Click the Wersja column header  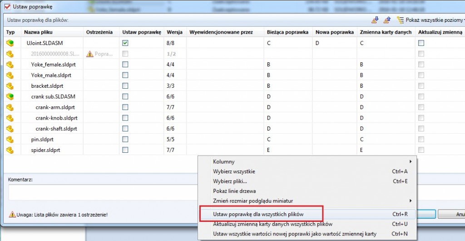174,32
